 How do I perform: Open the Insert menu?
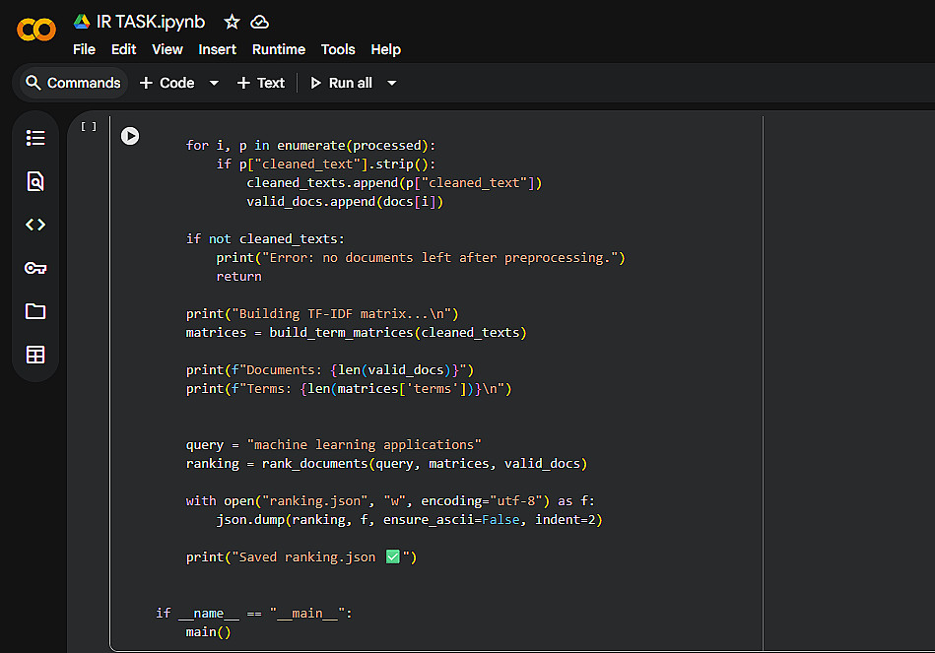[217, 49]
